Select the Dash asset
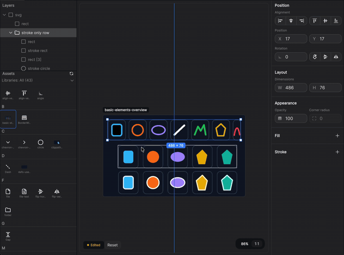The width and height of the screenshot is (344, 255). click(x=8, y=168)
